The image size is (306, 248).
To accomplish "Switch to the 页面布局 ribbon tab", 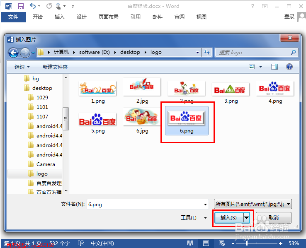I will click(x=109, y=17).
